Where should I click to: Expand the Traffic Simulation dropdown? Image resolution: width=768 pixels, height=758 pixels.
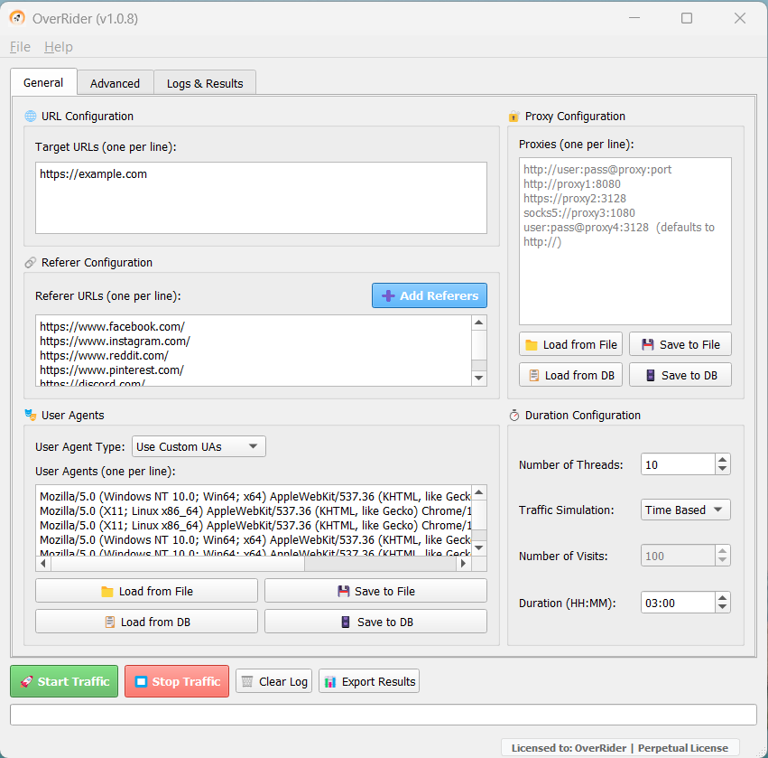tap(685, 510)
